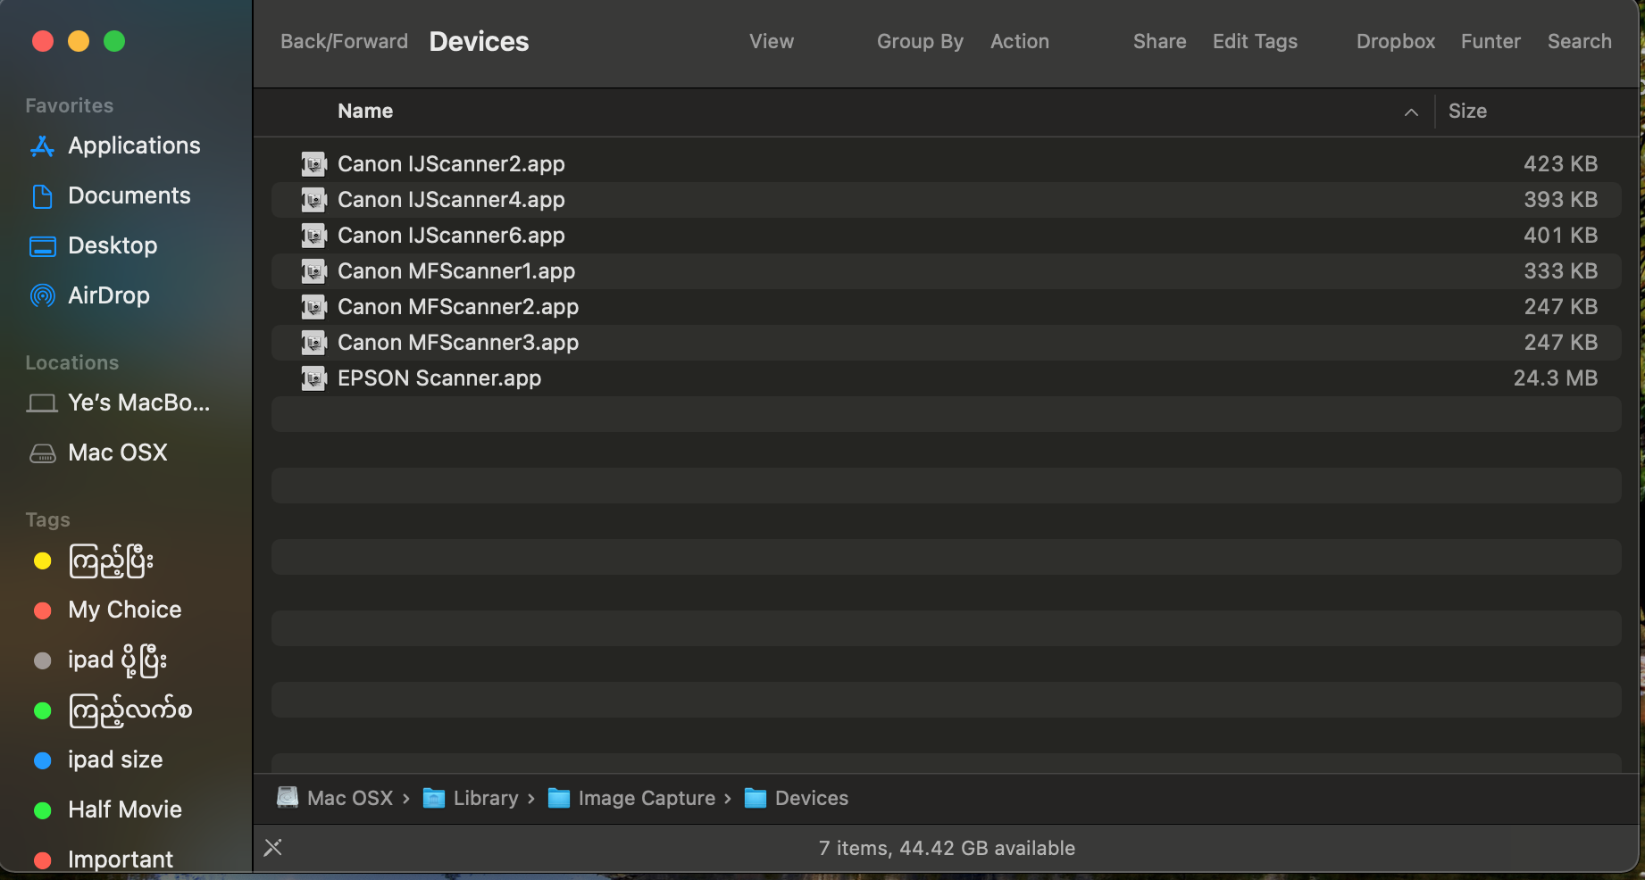This screenshot has width=1645, height=880.
Task: Click the Canon IJScanner6.app file icon
Action: coord(313,236)
